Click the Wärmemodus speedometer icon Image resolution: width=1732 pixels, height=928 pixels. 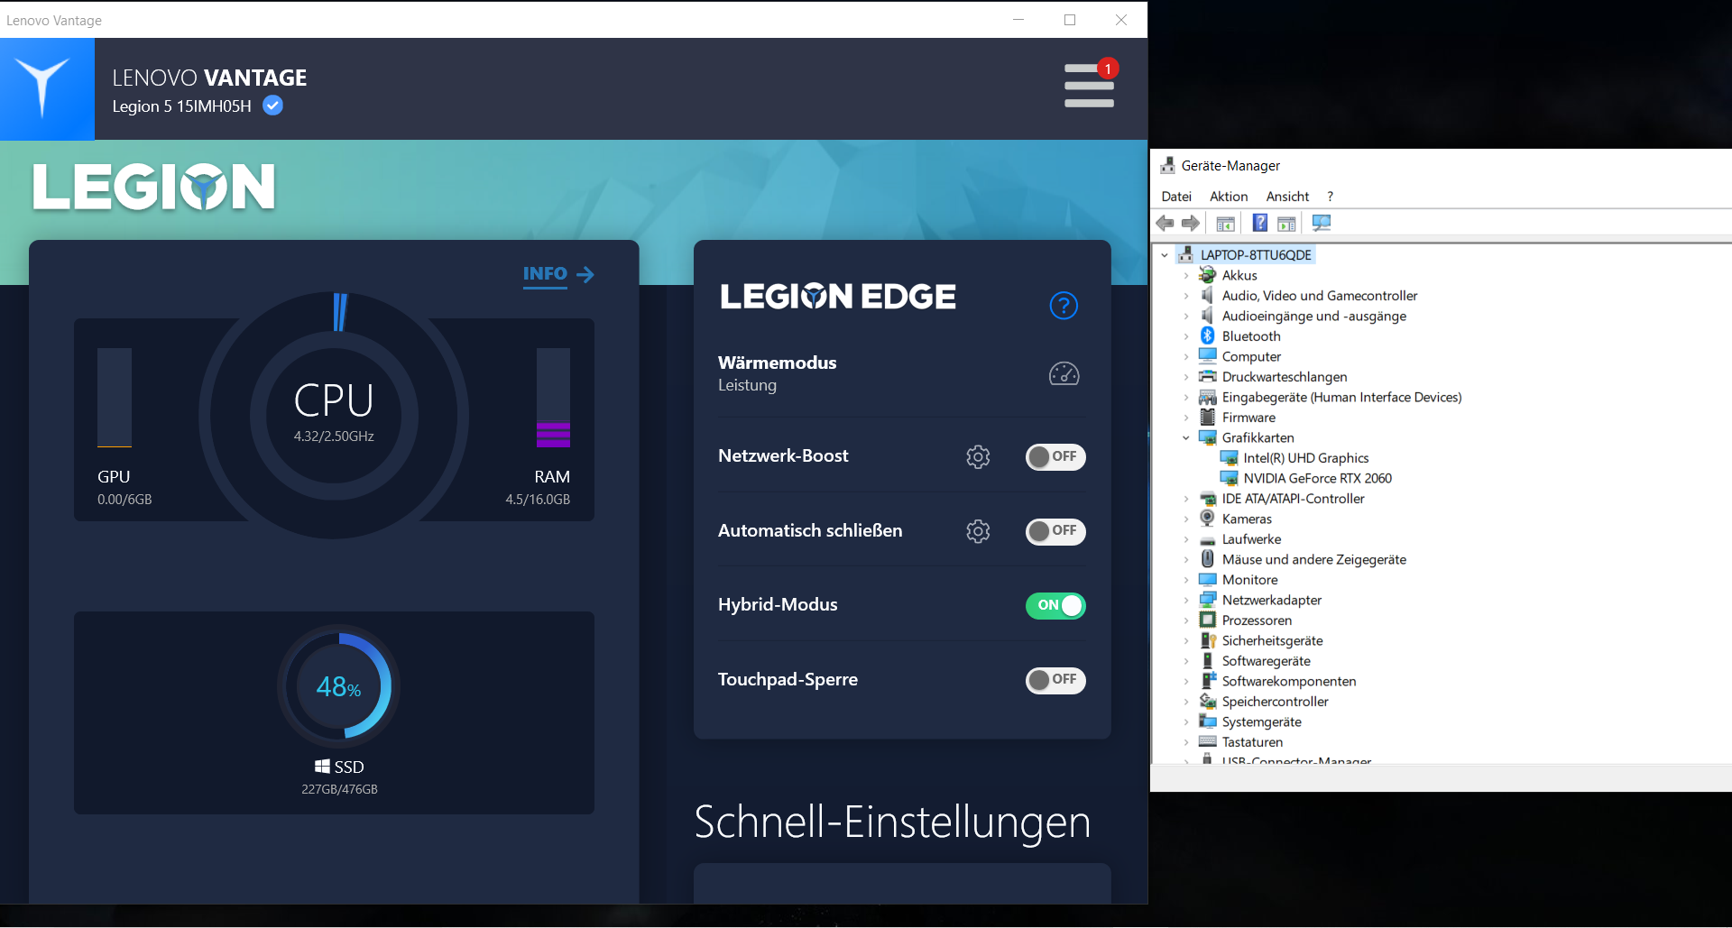(1064, 373)
